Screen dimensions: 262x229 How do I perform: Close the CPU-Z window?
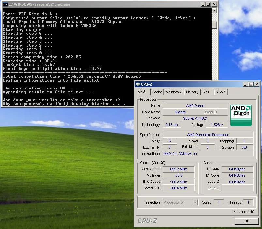pos(257,84)
